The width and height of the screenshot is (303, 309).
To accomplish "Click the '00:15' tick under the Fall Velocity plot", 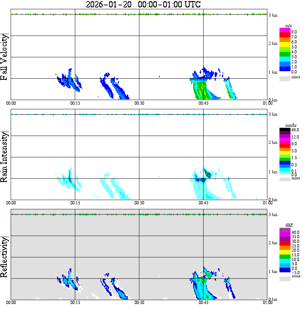I will (x=75, y=103).
